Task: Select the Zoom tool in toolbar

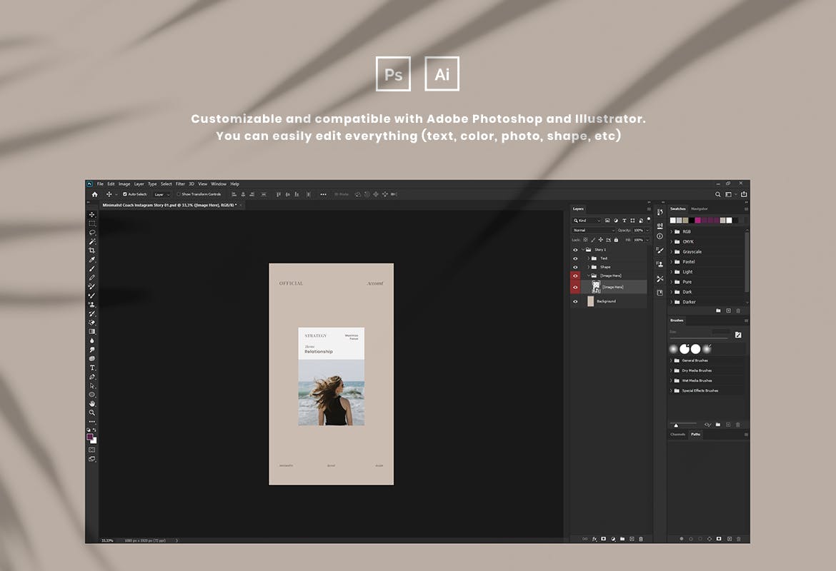Action: coord(92,413)
